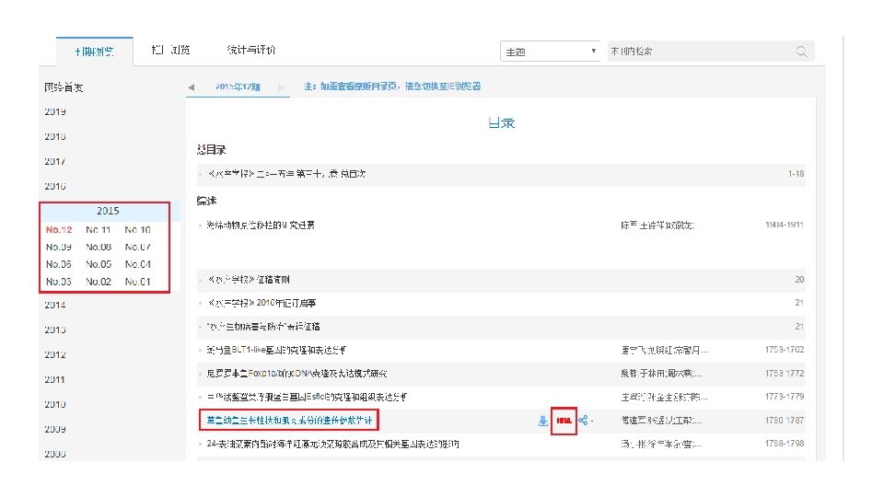
Task: Go to next issue with right arrow
Action: coord(282,87)
